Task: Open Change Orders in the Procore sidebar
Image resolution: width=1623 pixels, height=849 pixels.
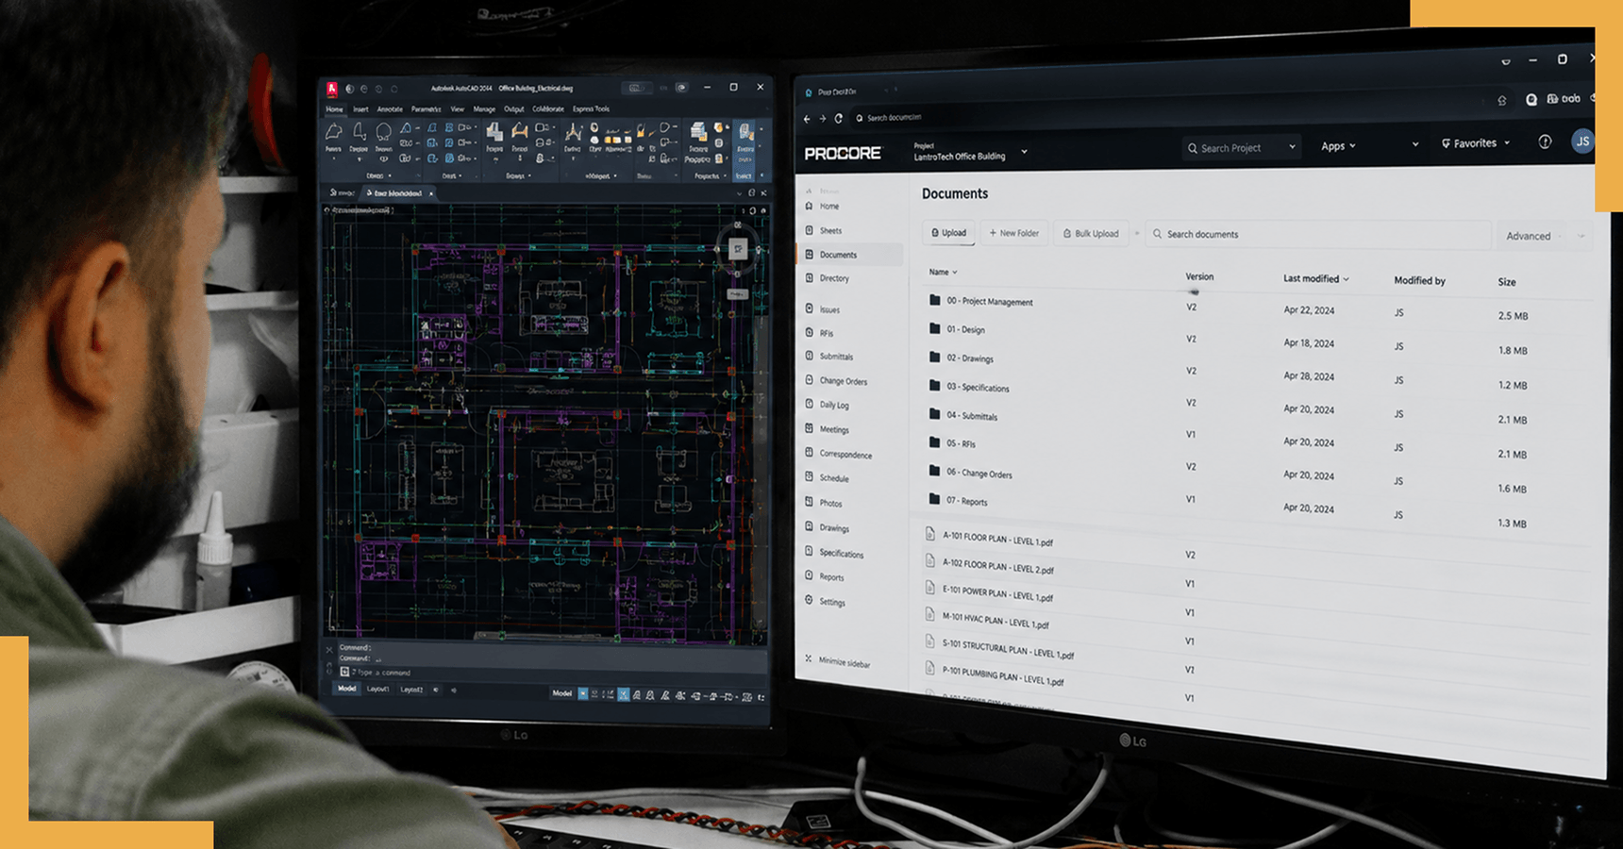Action: point(836,380)
